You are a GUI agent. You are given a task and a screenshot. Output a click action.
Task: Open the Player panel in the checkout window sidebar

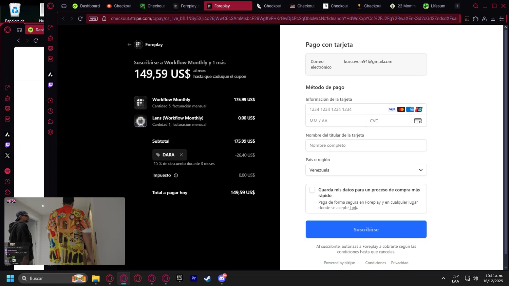click(x=51, y=101)
